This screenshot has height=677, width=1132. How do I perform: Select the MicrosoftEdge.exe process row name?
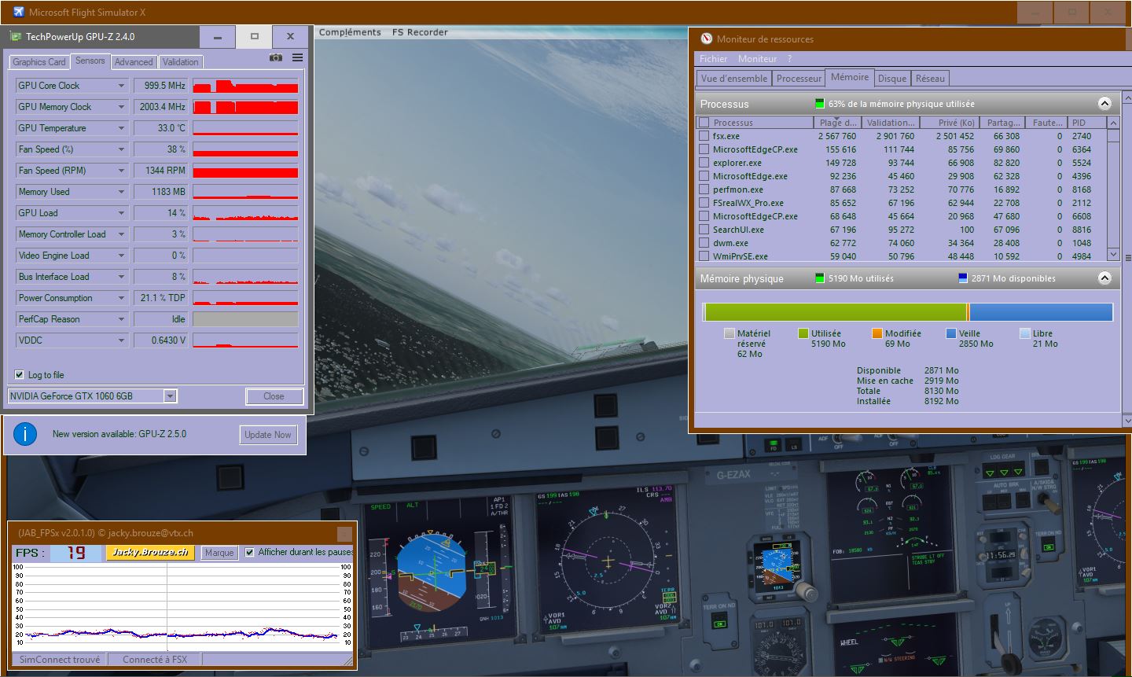(x=750, y=176)
